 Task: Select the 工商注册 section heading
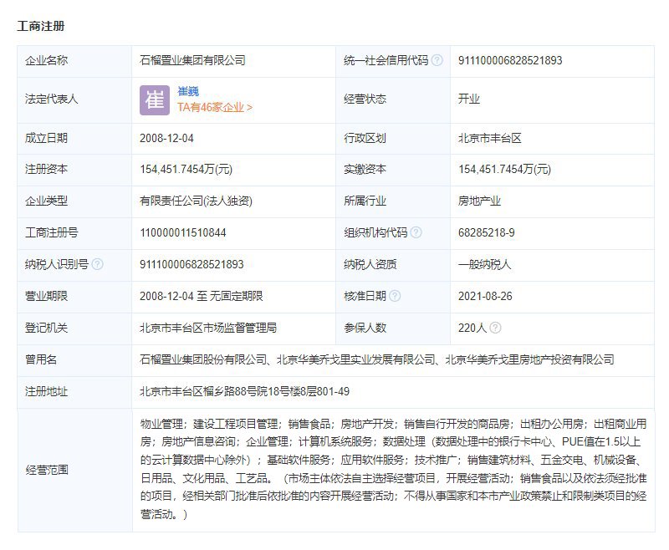41,26
